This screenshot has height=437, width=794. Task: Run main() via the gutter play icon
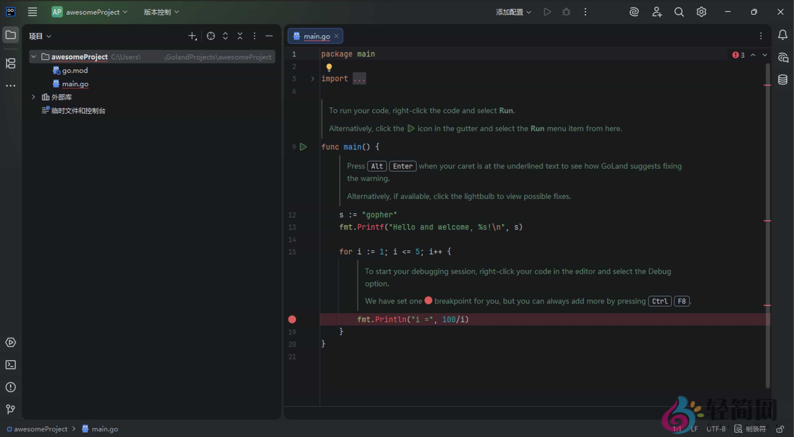304,147
